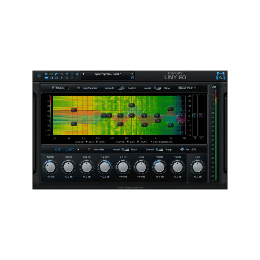Click the CH 1 - LEFT channel label
The image size is (260, 260).
pyautogui.click(x=64, y=149)
